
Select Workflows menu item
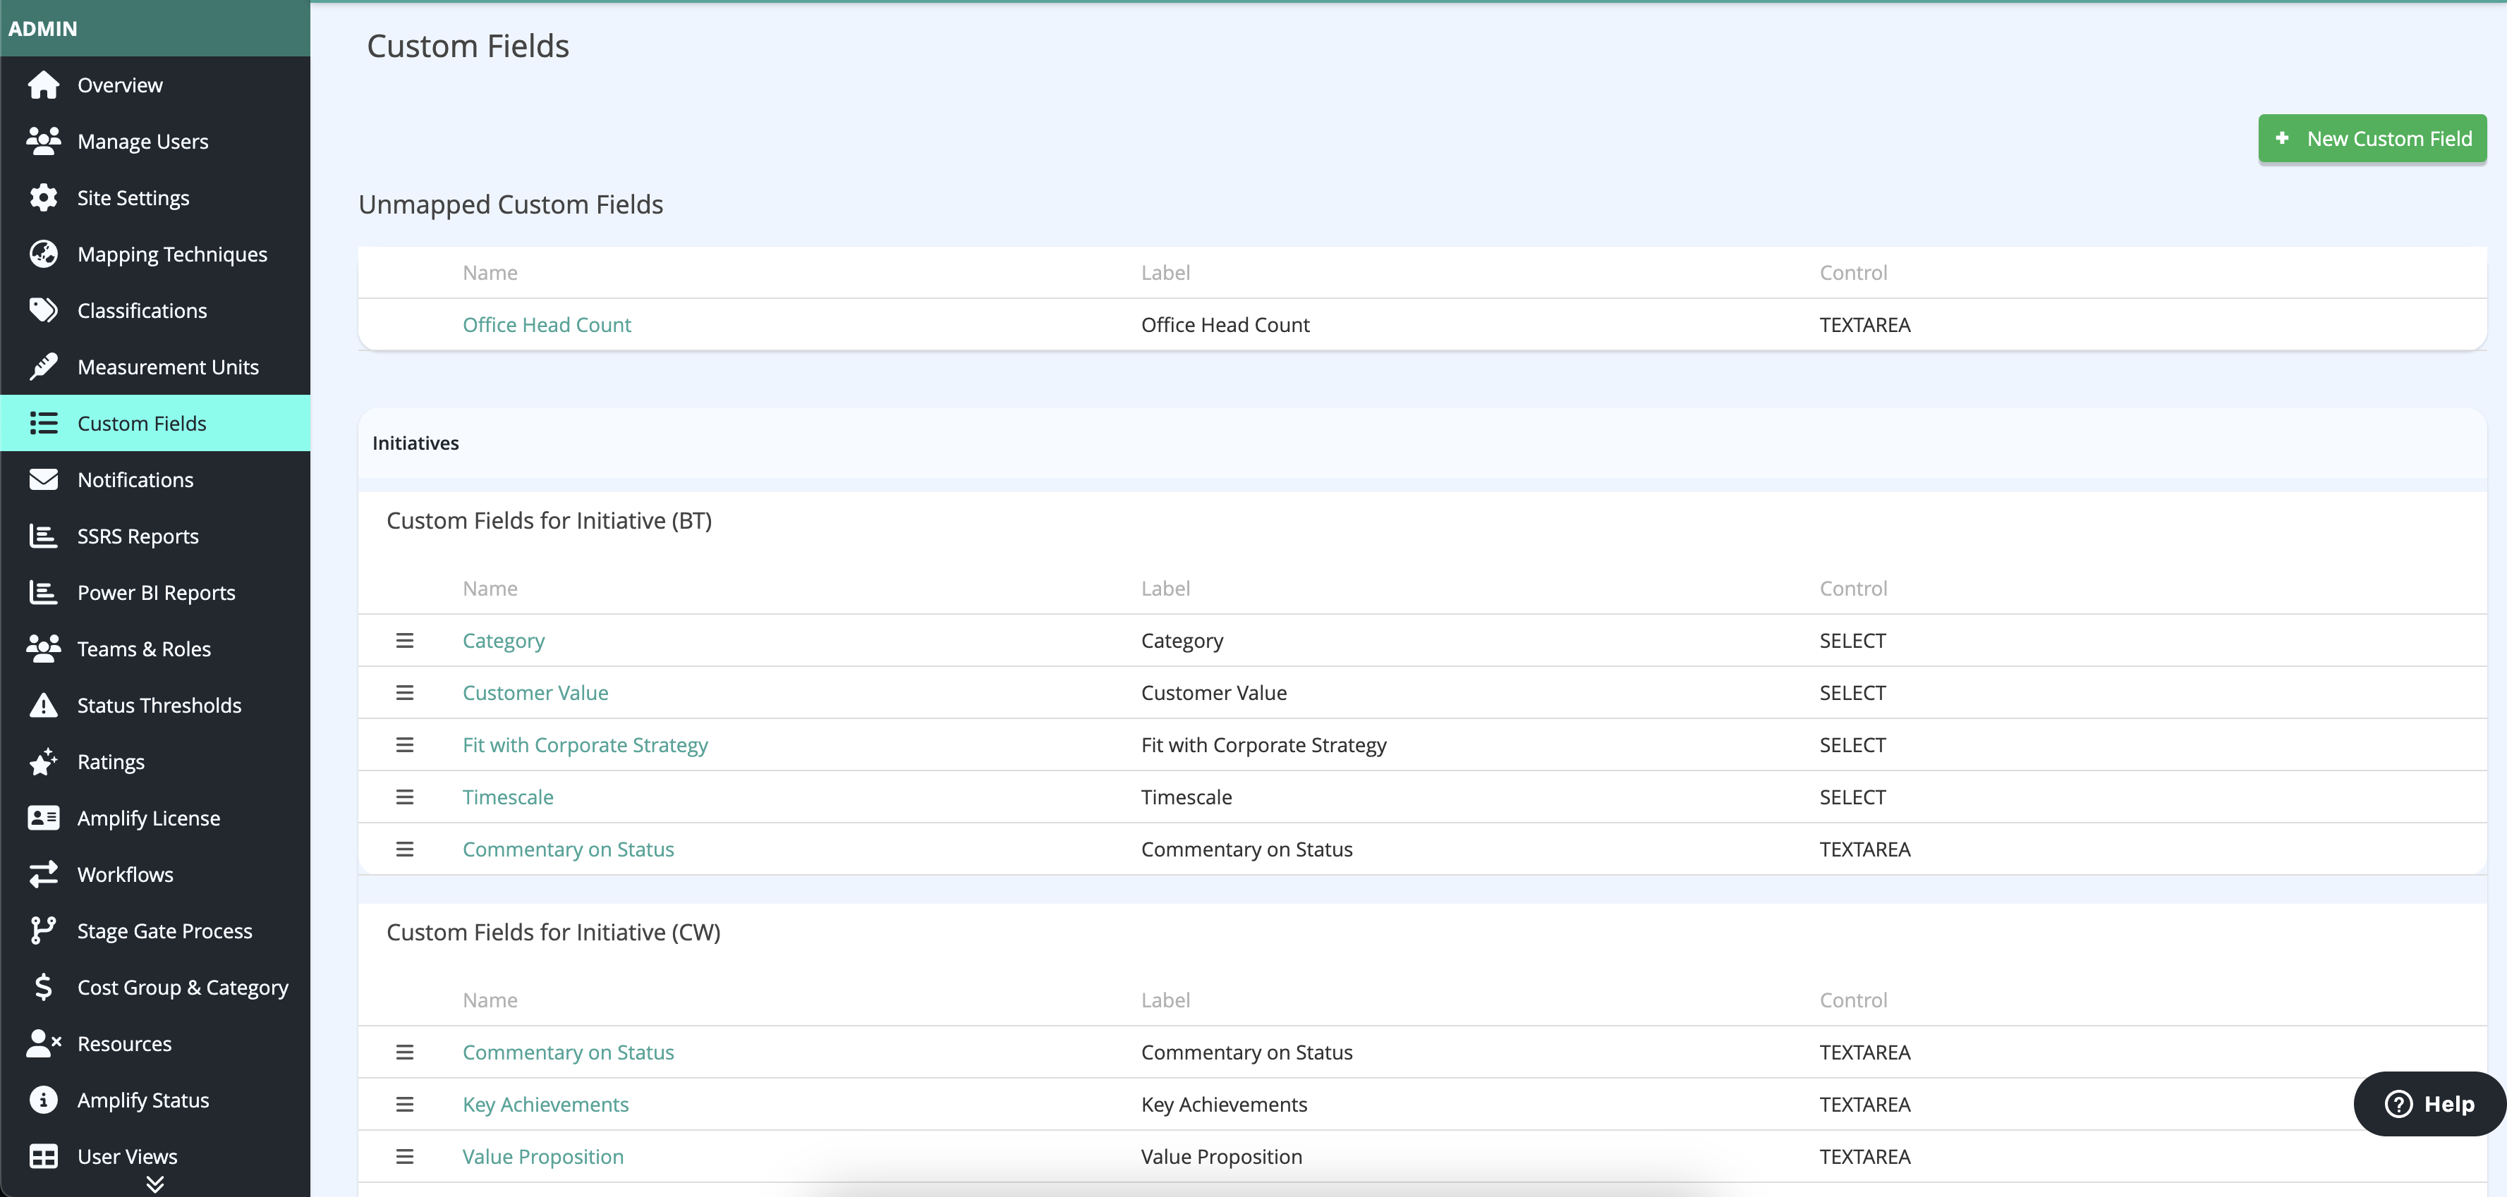click(x=154, y=874)
